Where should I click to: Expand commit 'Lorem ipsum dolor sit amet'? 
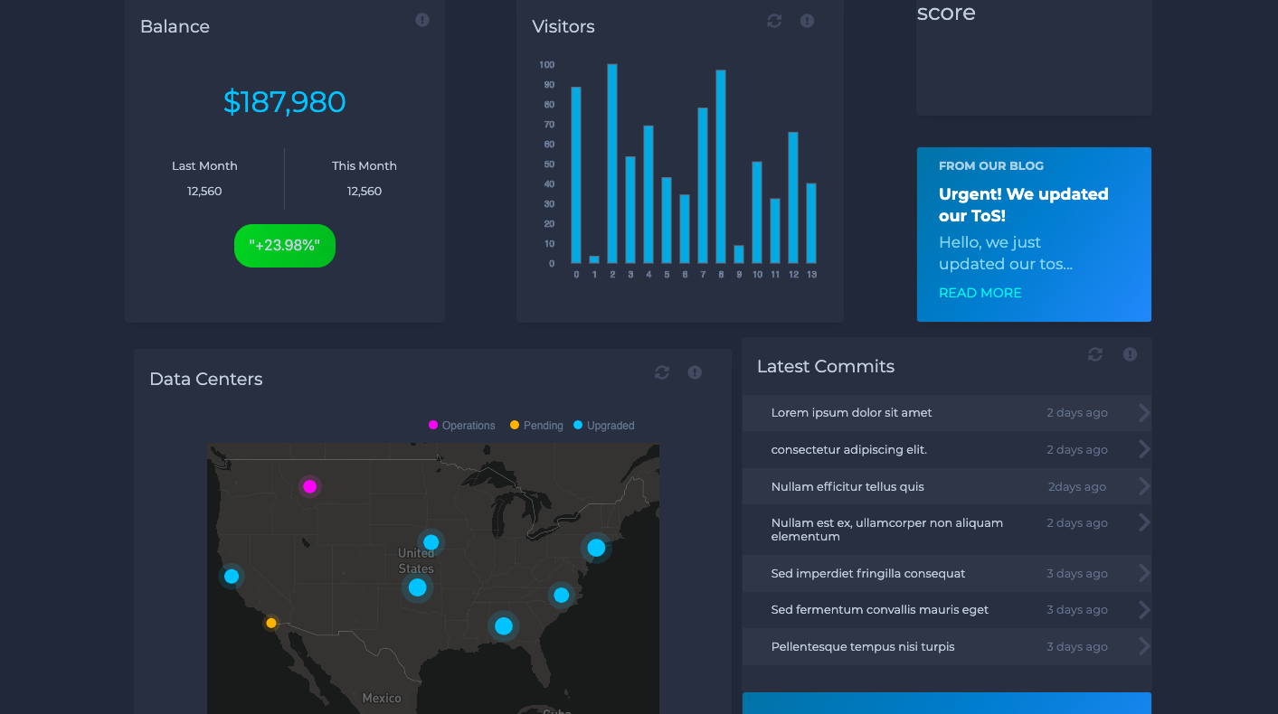1144,412
